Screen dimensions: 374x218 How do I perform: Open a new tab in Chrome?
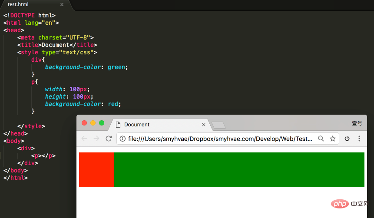218,125
